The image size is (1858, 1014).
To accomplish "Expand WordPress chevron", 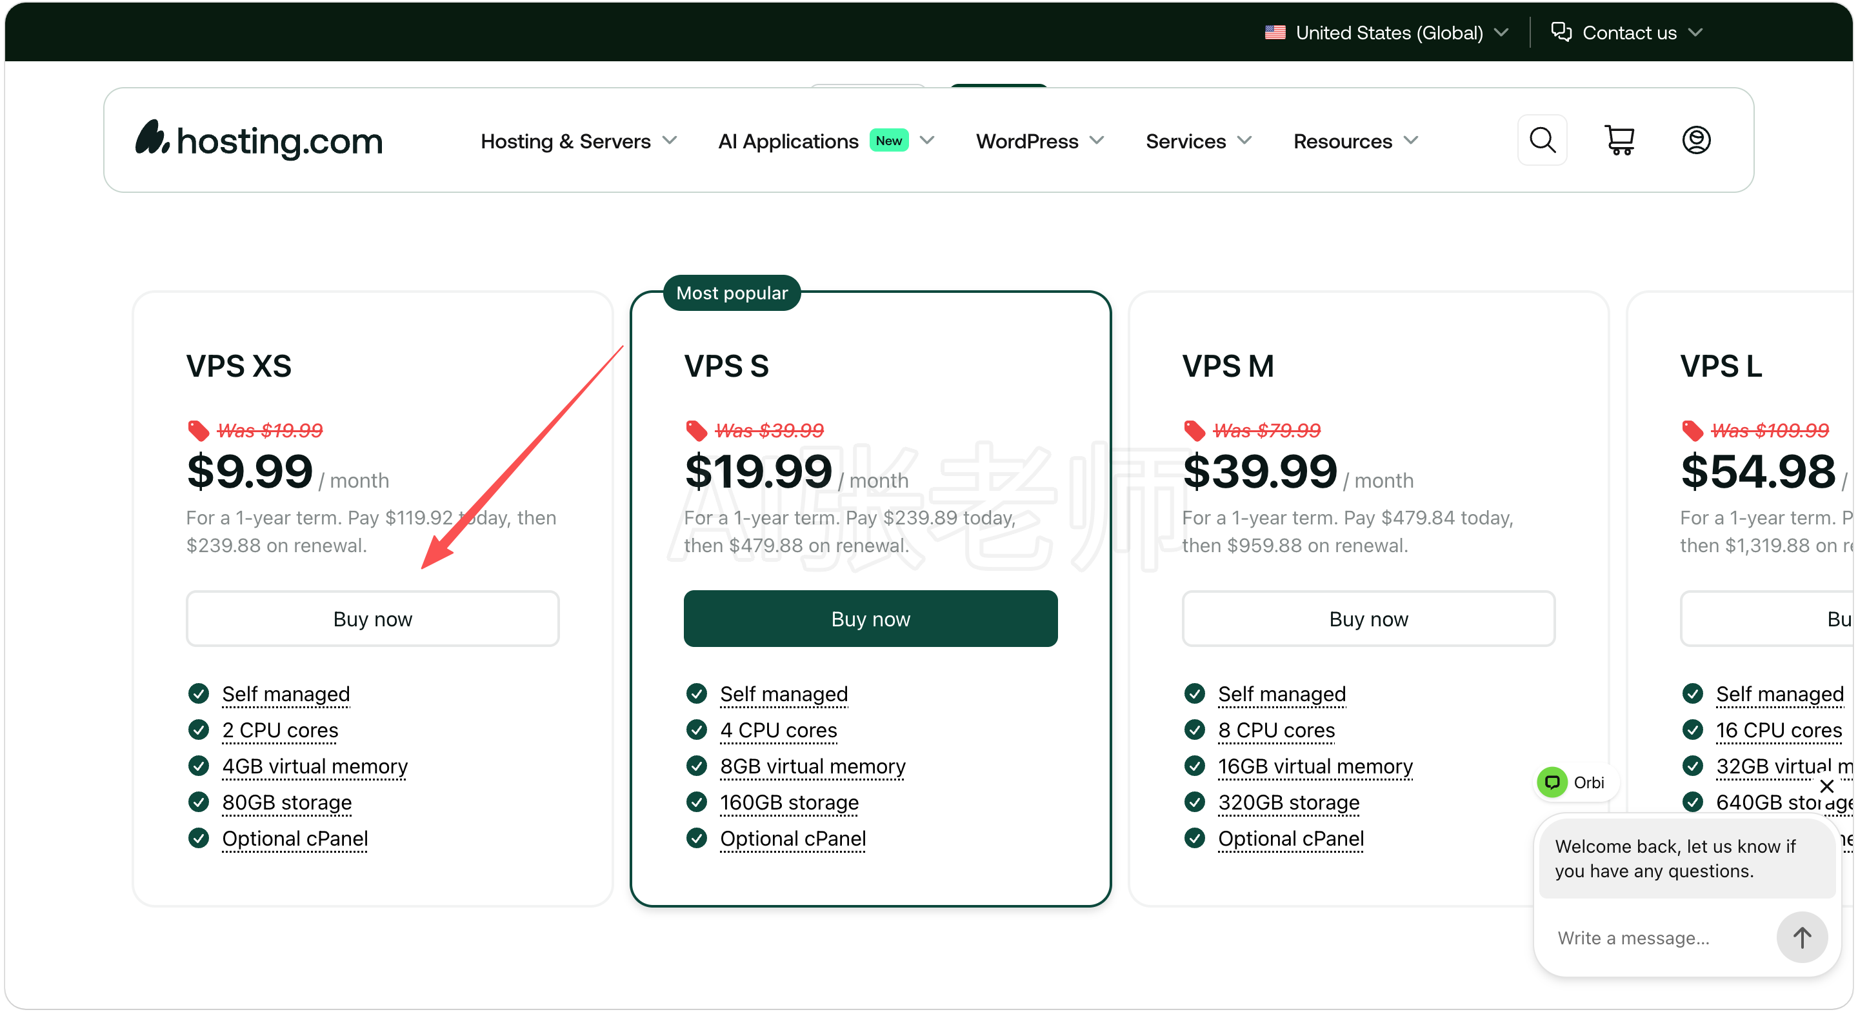I will click(x=1096, y=140).
